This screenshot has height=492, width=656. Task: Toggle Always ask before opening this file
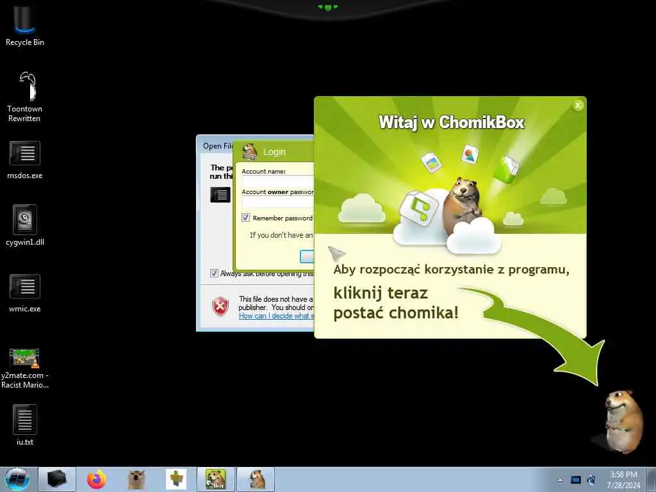[214, 273]
